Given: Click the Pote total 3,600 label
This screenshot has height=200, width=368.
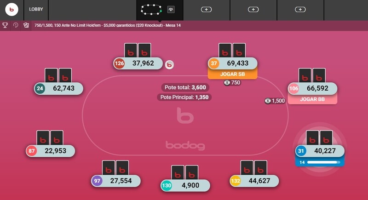Looking at the screenshot, I should tap(185, 87).
